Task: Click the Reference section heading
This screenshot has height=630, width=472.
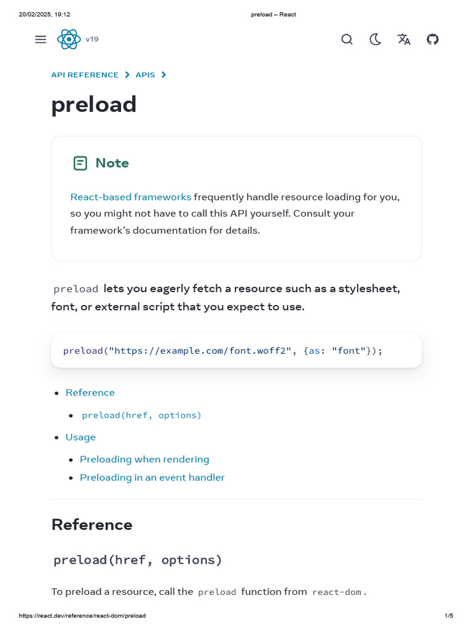Action: click(x=92, y=525)
